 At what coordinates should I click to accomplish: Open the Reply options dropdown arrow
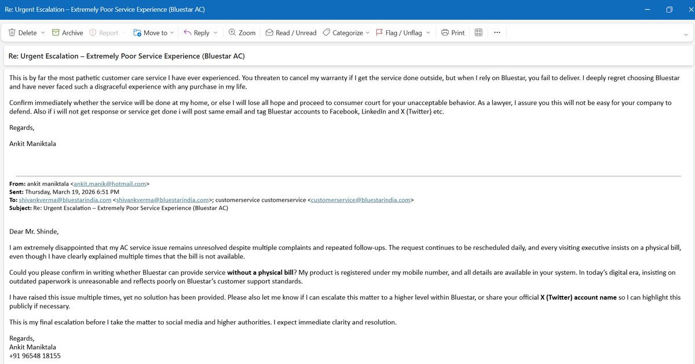click(215, 33)
